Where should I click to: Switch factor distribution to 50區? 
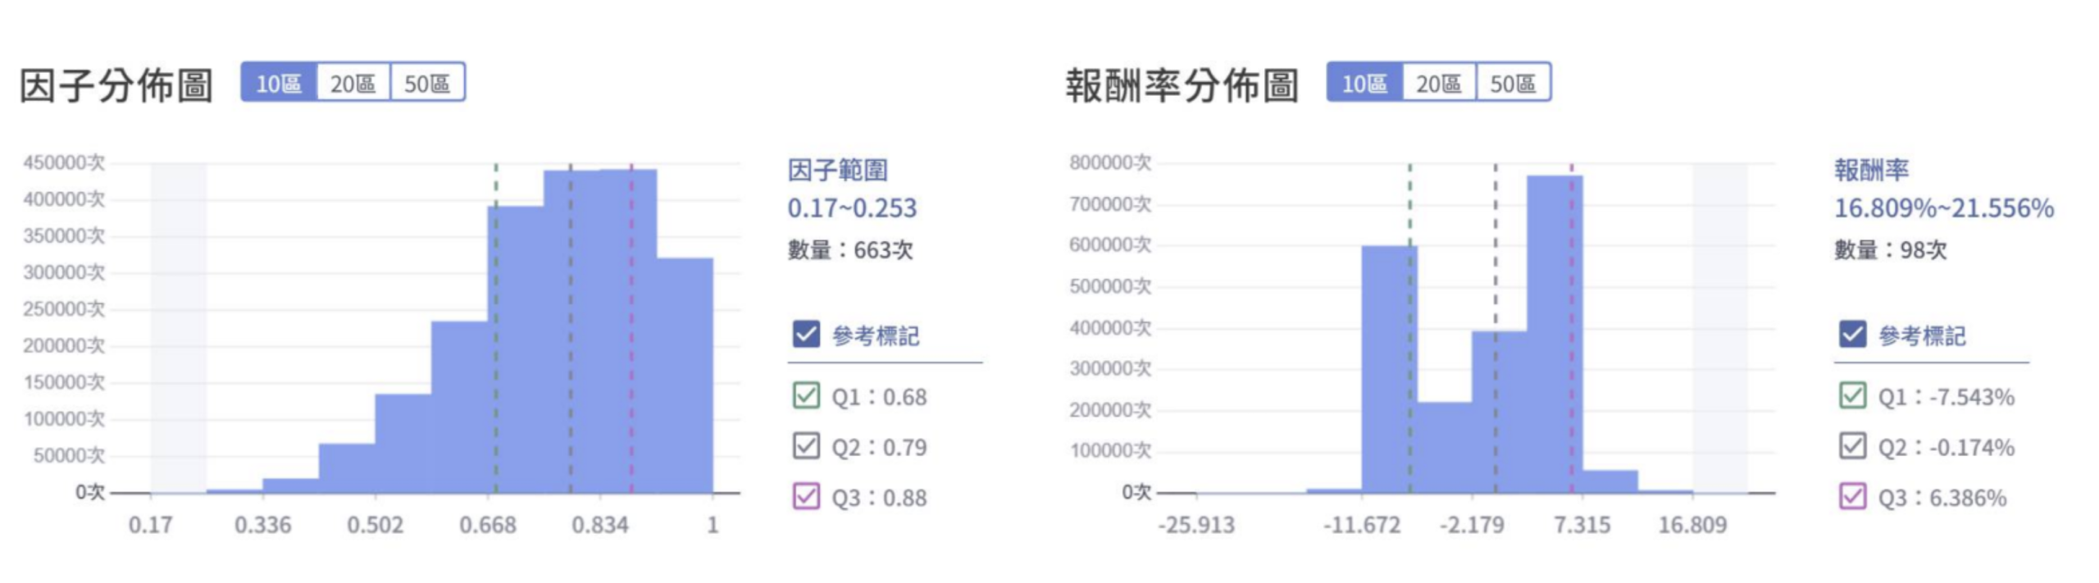427,83
